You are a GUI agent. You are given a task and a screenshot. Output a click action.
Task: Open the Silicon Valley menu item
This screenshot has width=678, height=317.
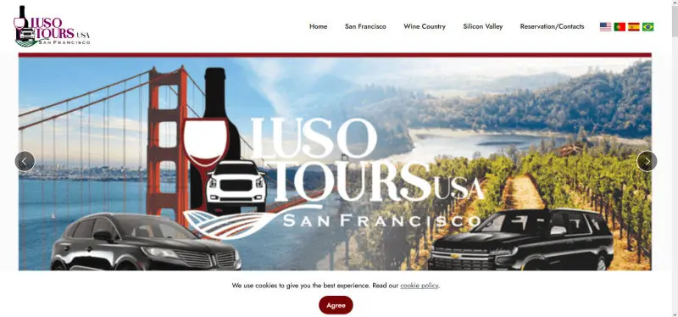[x=482, y=26]
